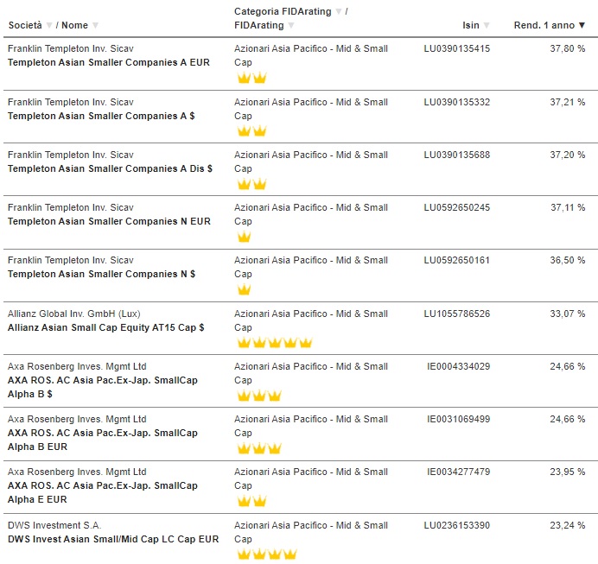Click three-crown rating for IE0031069499
This screenshot has height=564, width=598.
click(x=259, y=448)
